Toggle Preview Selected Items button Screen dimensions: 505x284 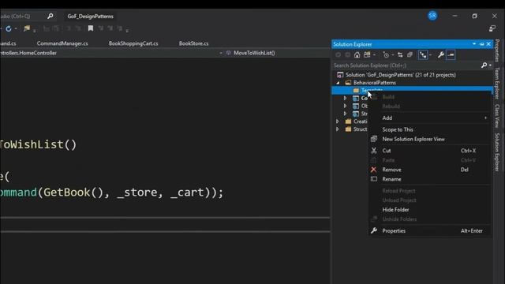point(451,55)
